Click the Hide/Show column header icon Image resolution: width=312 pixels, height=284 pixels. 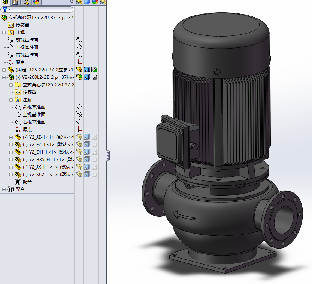pyautogui.click(x=79, y=2)
